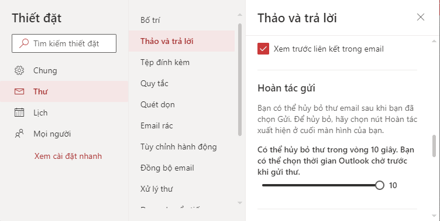Click the middle list scroll-up arrow
440x221 pixels.
240,15
